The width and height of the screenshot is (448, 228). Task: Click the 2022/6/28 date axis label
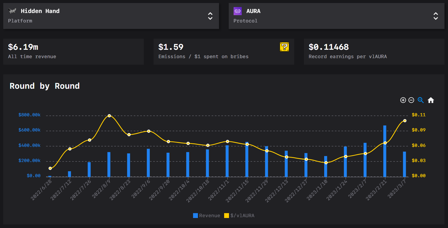41,190
